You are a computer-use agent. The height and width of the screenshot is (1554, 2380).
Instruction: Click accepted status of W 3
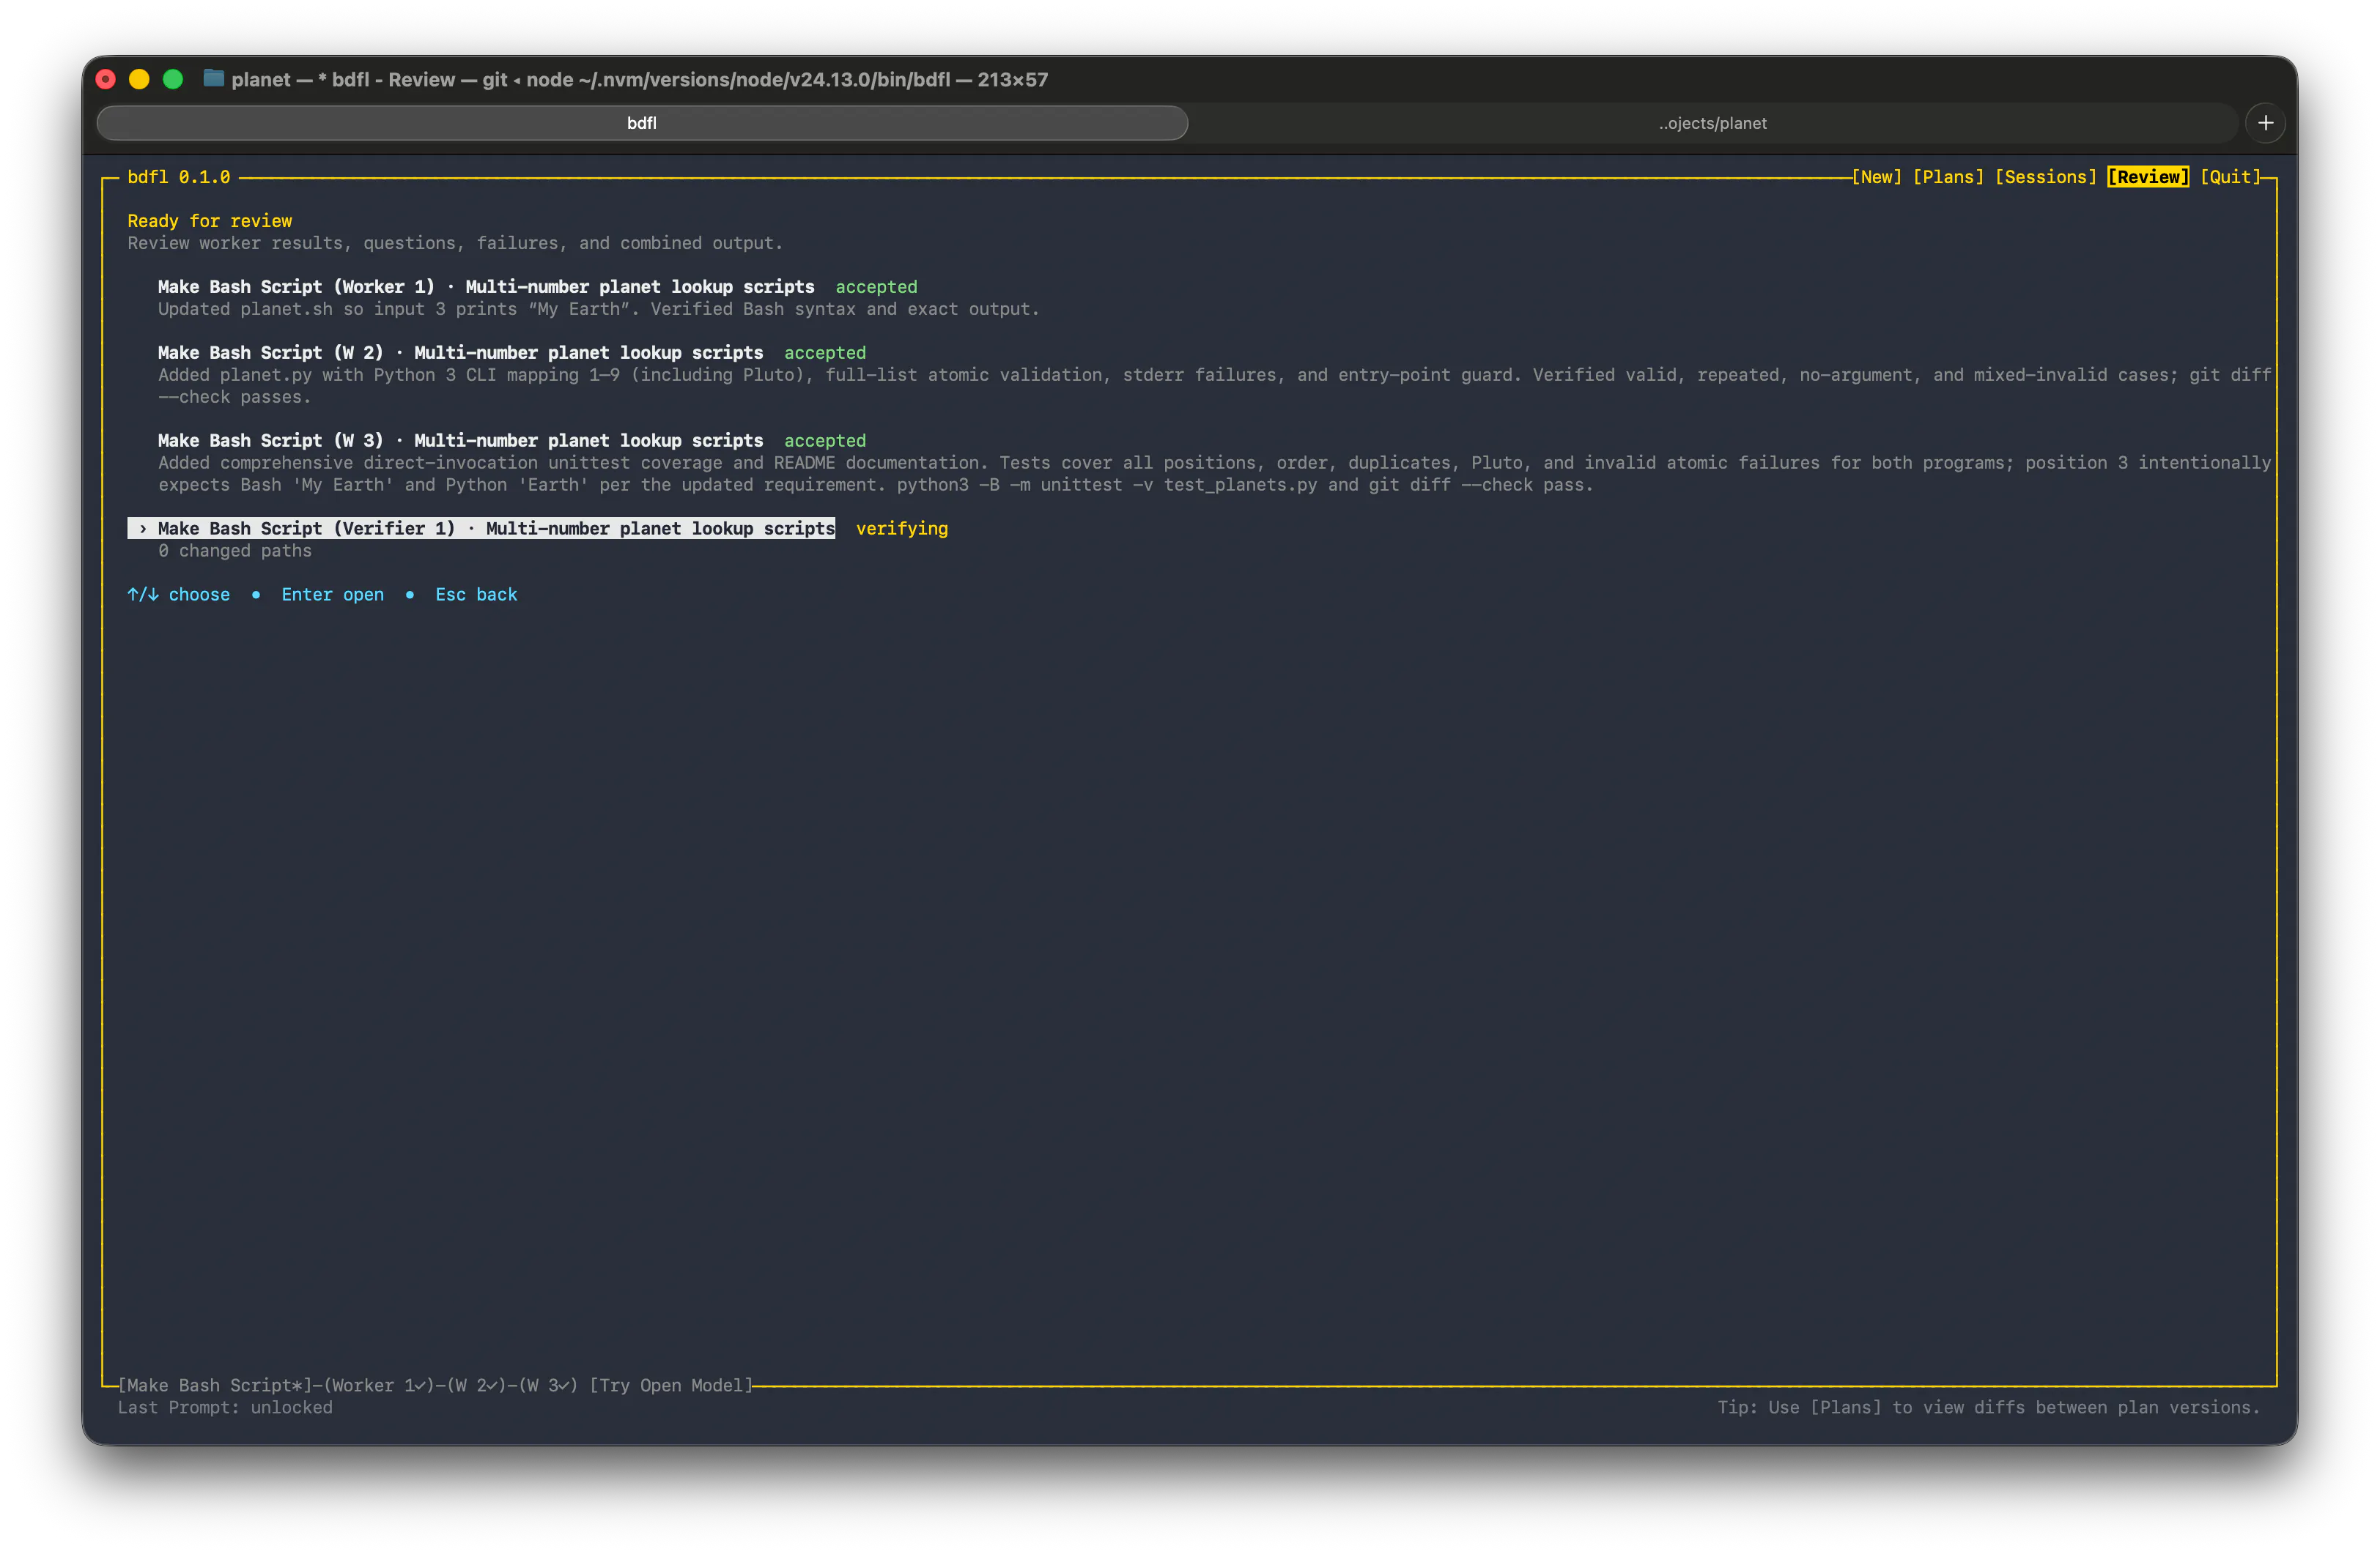click(825, 441)
